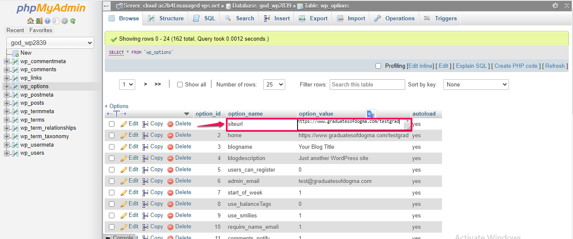This screenshot has width=573, height=239.
Task: Click pencil Edit icon for blogdescription row
Action: (124, 158)
